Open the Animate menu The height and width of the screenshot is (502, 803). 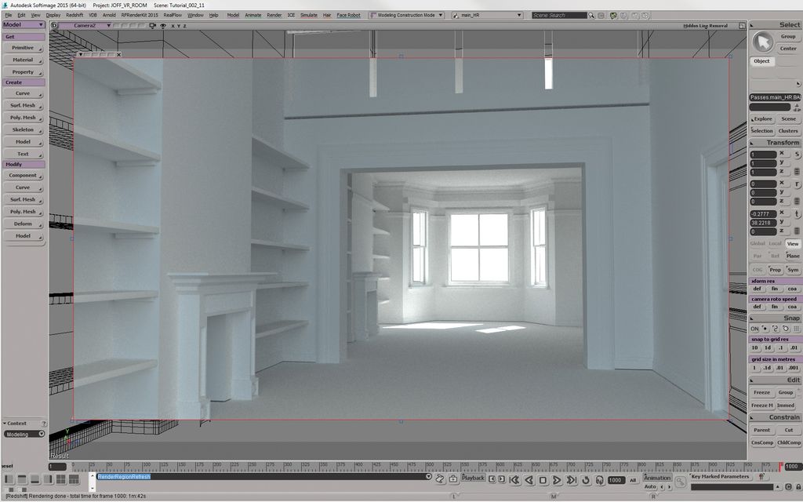(x=252, y=13)
